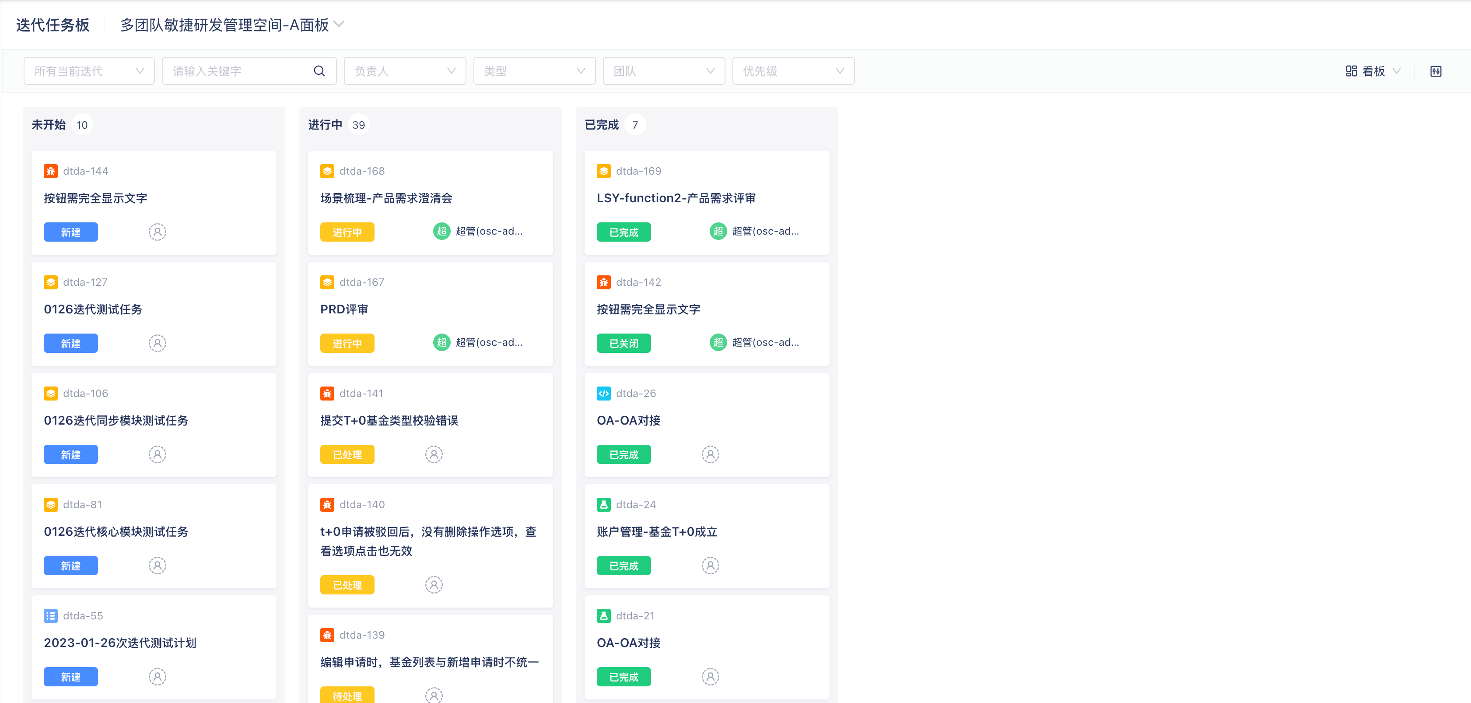The width and height of the screenshot is (1471, 703).
Task: Open the 负责人 assignee filter dropdown
Action: click(405, 71)
